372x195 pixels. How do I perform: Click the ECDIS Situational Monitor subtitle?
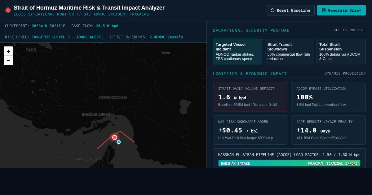[81, 14]
